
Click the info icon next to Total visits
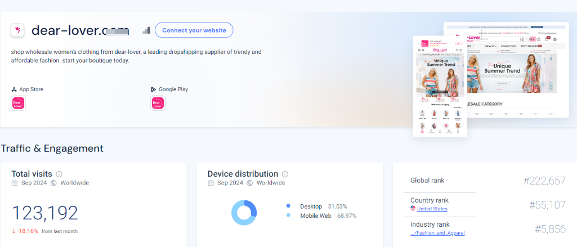point(59,174)
